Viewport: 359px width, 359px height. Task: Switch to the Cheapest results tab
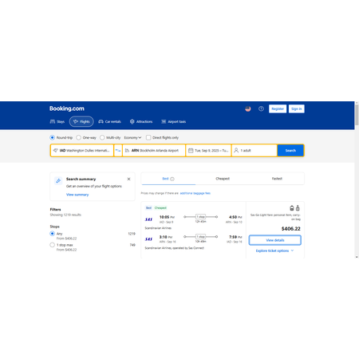click(x=223, y=179)
